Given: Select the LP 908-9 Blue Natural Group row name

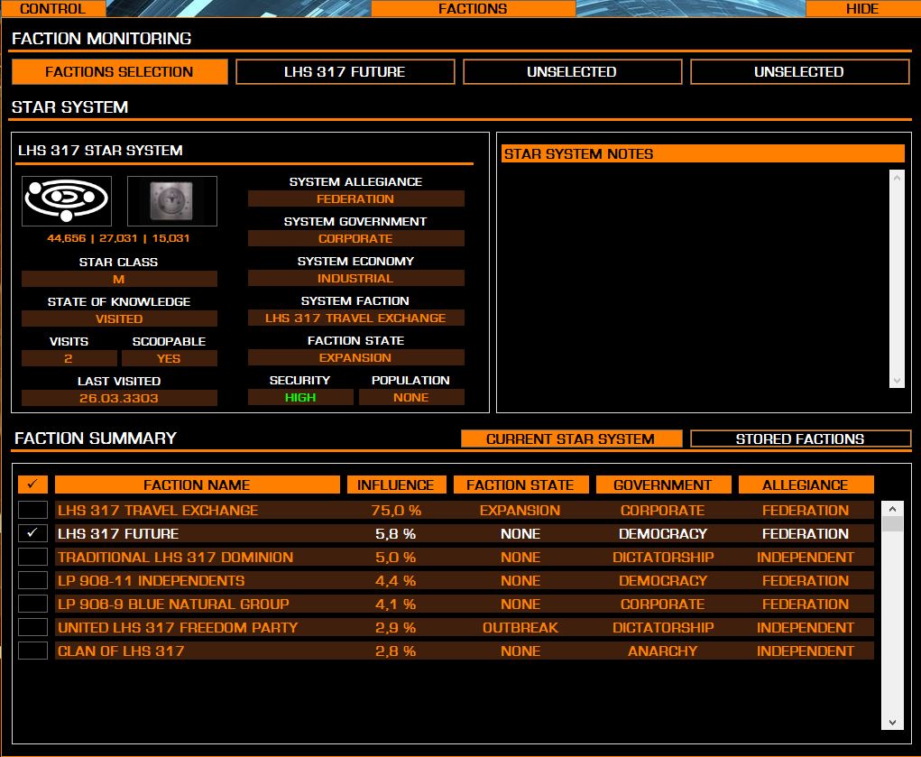Looking at the screenshot, I should [x=173, y=605].
